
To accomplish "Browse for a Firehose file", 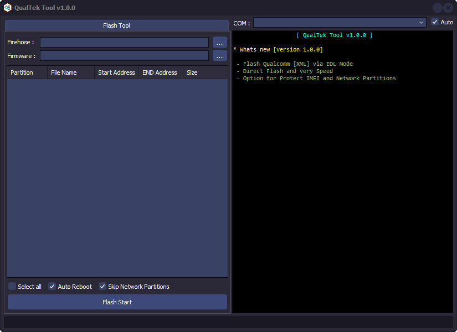I will pyautogui.click(x=220, y=42).
